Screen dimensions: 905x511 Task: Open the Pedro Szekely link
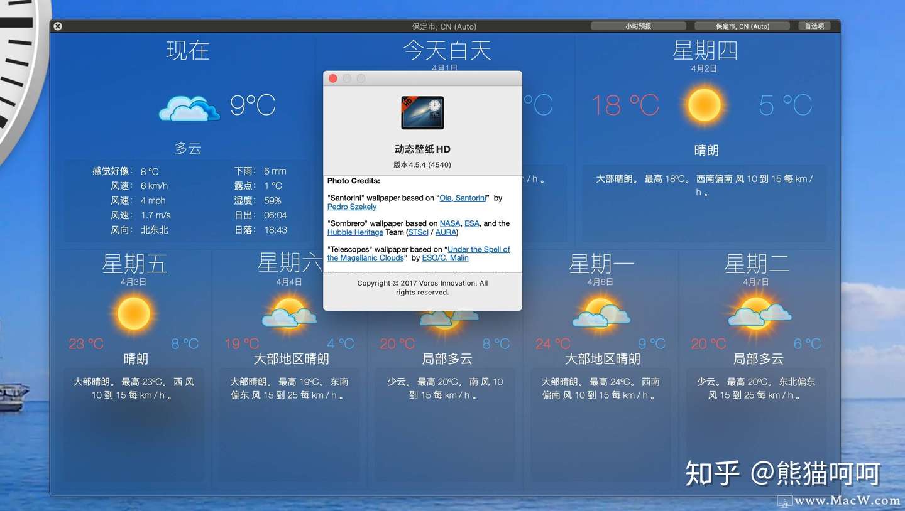tap(352, 207)
